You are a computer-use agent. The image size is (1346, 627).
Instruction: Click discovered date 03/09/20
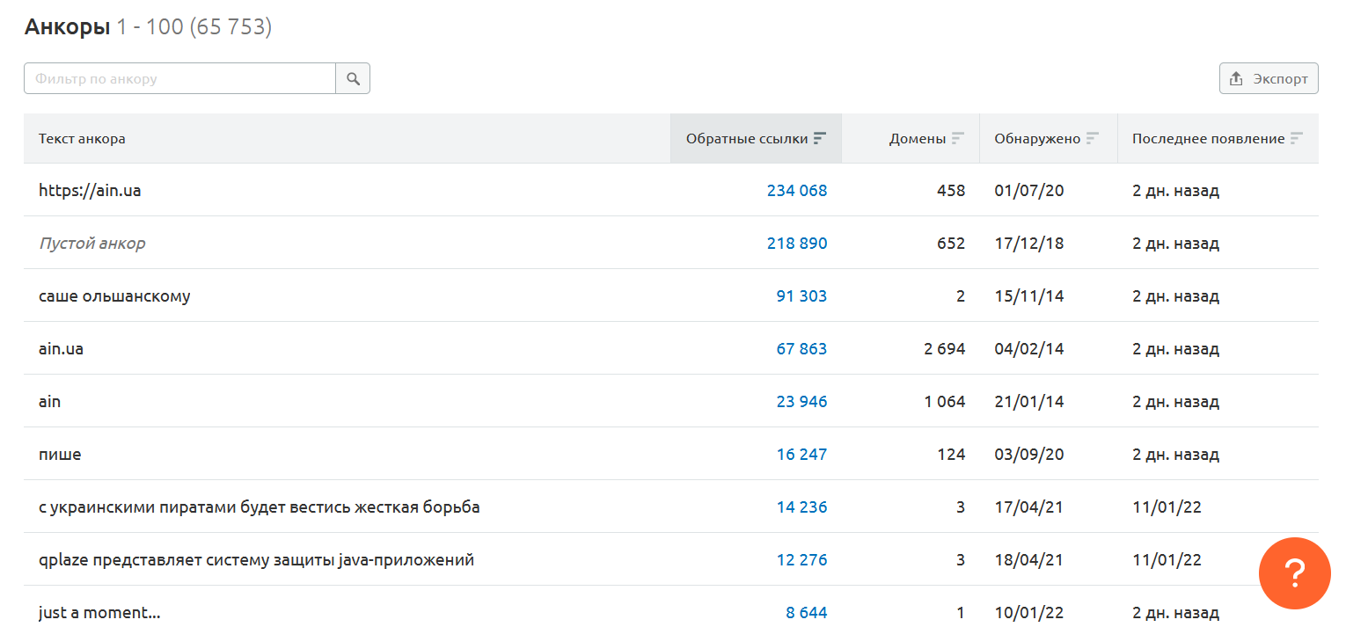[x=1029, y=454]
